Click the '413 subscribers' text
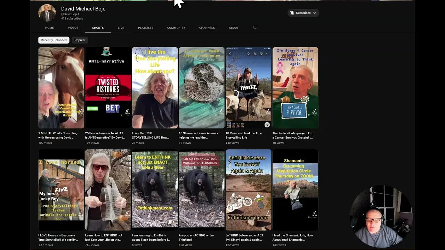Viewport: 445px width, 250px height. (72, 19)
